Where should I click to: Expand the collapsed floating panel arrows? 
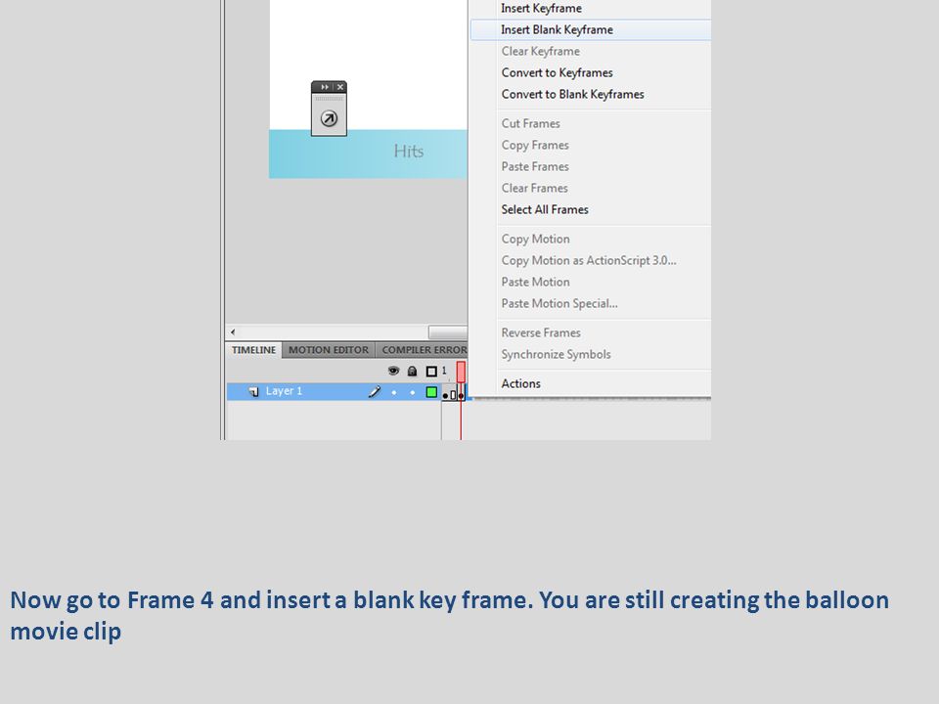coord(325,87)
